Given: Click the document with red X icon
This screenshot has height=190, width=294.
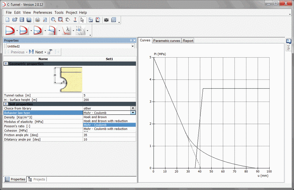Looking at the screenshot, I should (98, 20).
